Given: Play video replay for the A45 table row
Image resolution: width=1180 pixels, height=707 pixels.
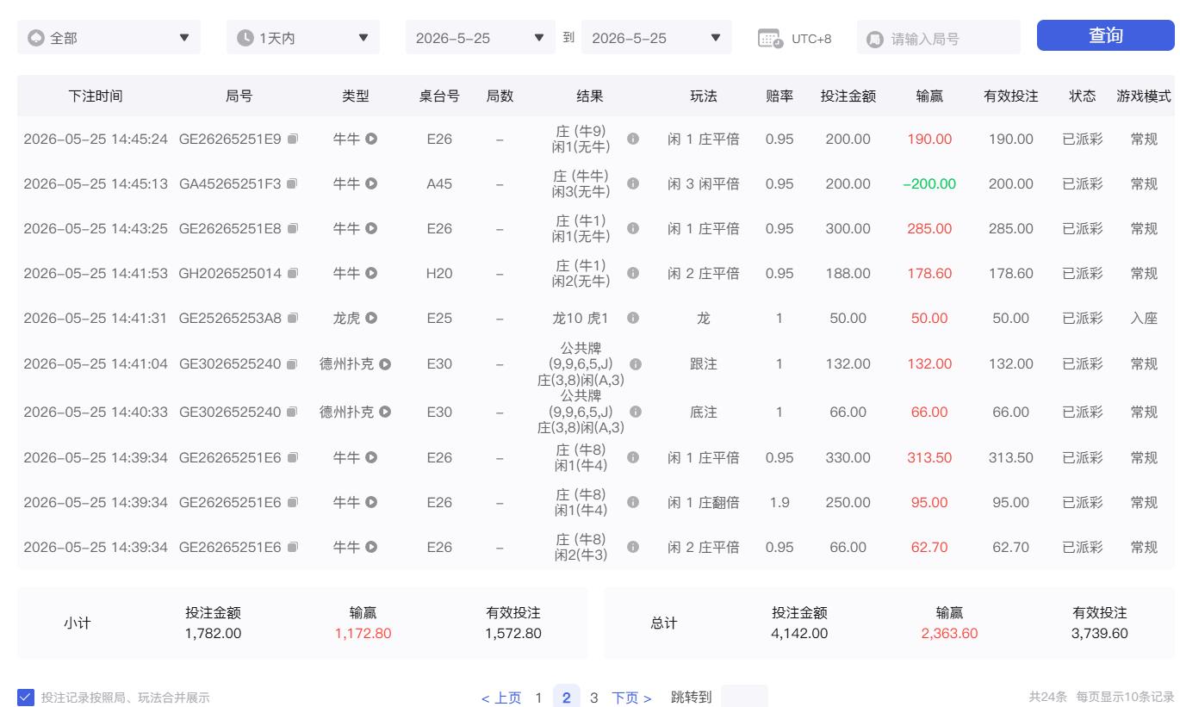Looking at the screenshot, I should [371, 183].
